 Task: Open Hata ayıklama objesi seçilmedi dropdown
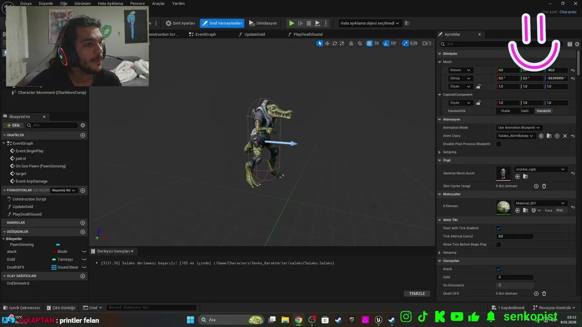[x=370, y=23]
